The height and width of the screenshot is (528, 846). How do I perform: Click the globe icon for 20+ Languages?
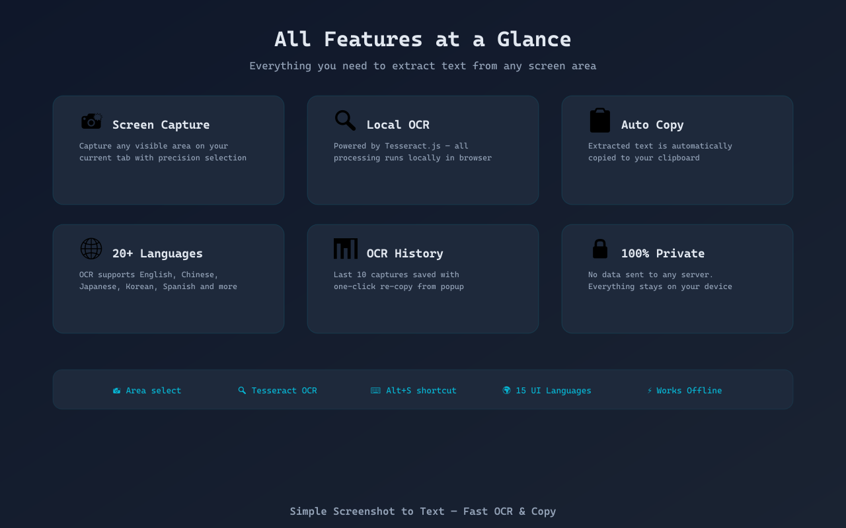(x=91, y=249)
